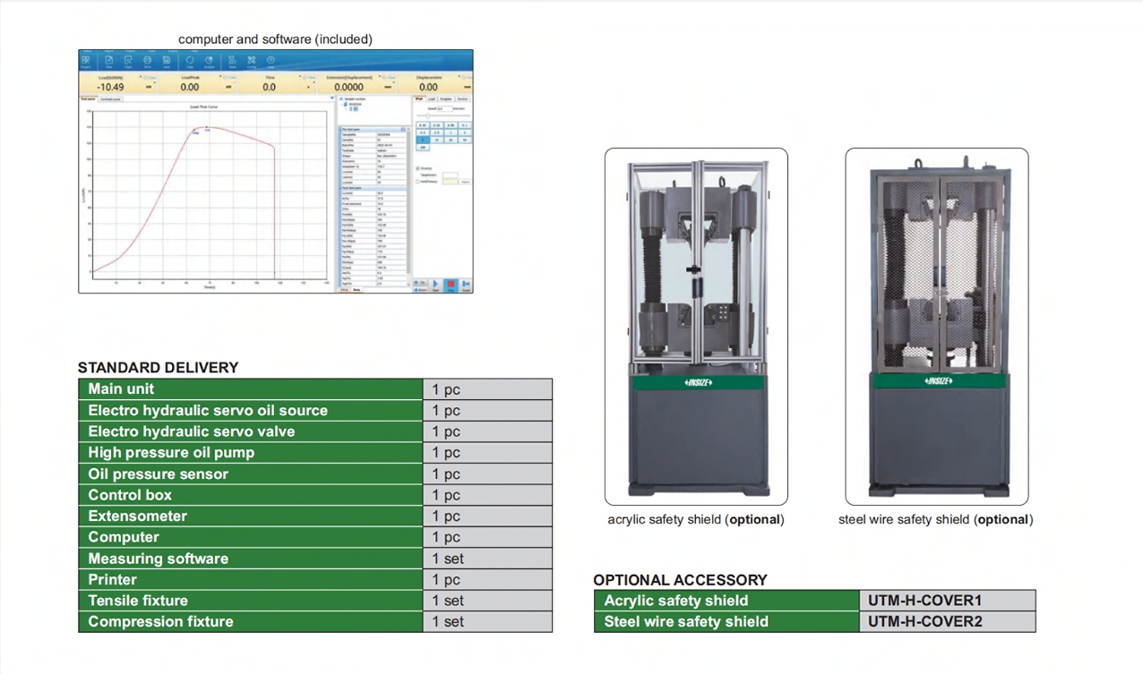Click the acrylic safety shield machine image
The height and width of the screenshot is (674, 1143).
(696, 326)
